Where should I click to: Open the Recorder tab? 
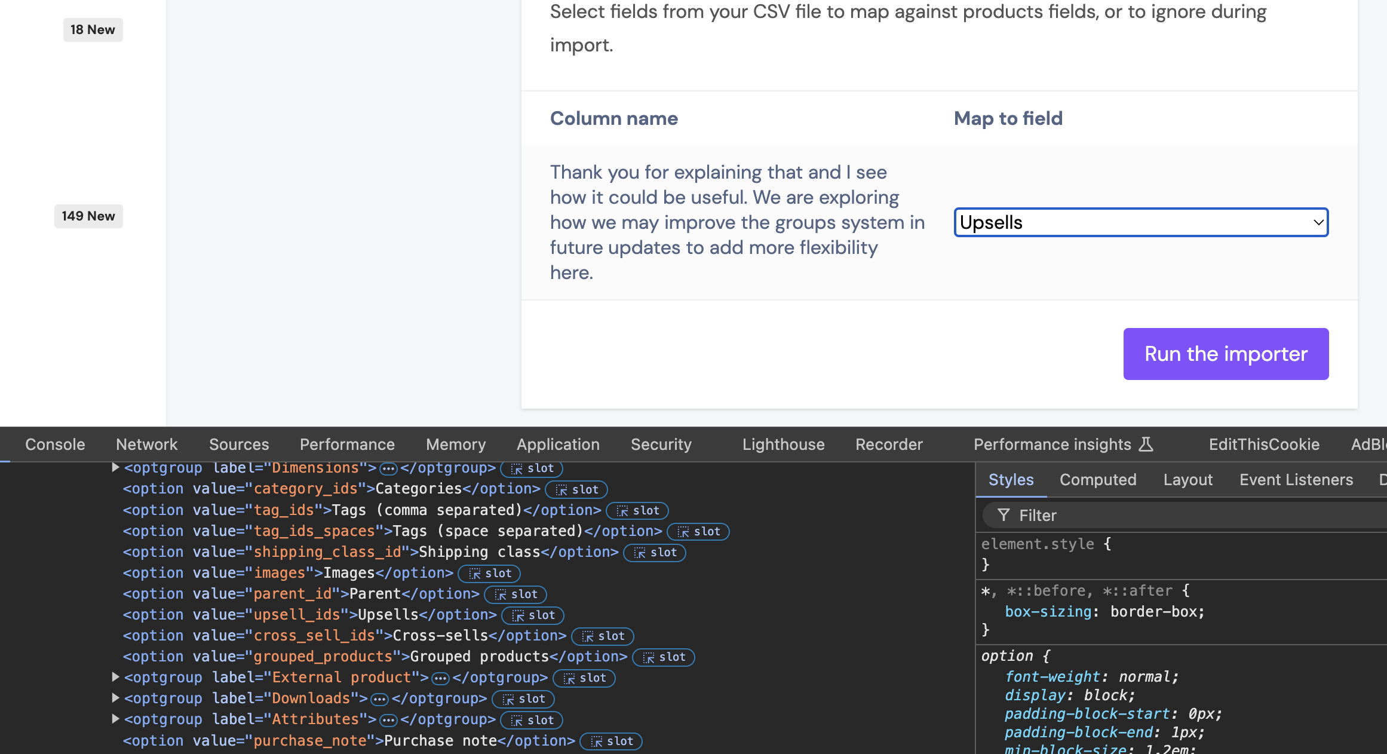[889, 445]
